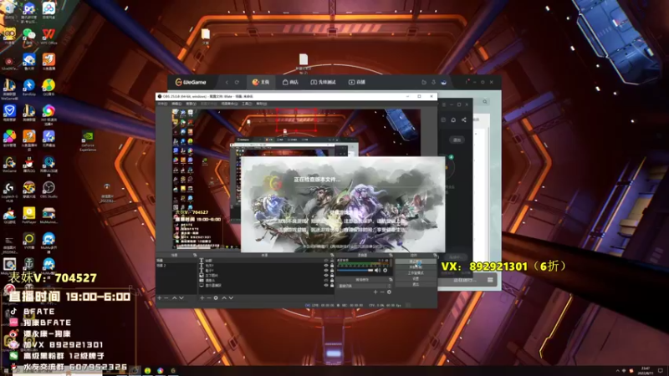Open the WeChat desktop shortcut

(x=28, y=36)
